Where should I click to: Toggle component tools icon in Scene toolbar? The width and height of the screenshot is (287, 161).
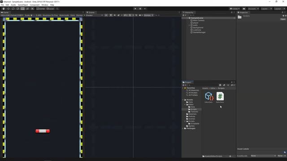click(136, 15)
